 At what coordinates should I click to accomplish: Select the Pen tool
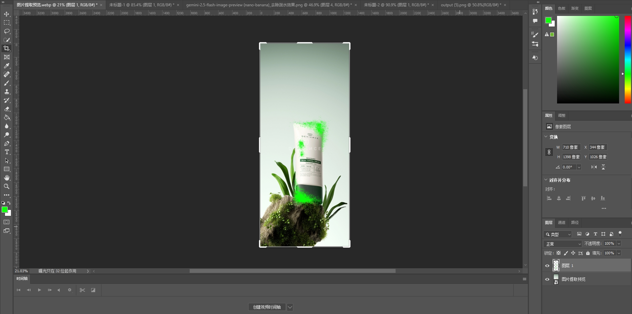pyautogui.click(x=7, y=143)
